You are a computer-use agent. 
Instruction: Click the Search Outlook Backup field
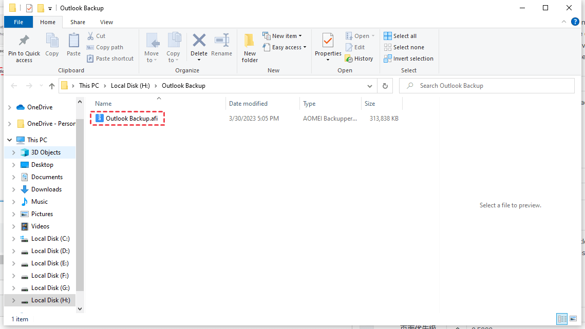click(487, 86)
